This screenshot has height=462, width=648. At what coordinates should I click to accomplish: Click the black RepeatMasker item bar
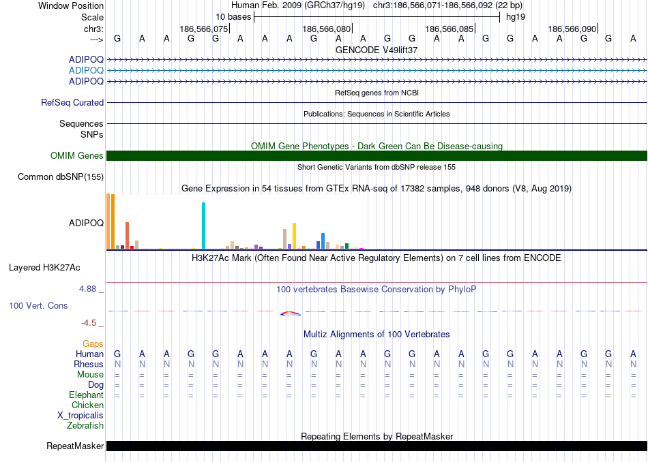[x=377, y=446]
